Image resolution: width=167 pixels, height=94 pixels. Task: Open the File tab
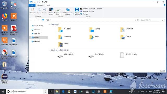[x=32, y=5]
